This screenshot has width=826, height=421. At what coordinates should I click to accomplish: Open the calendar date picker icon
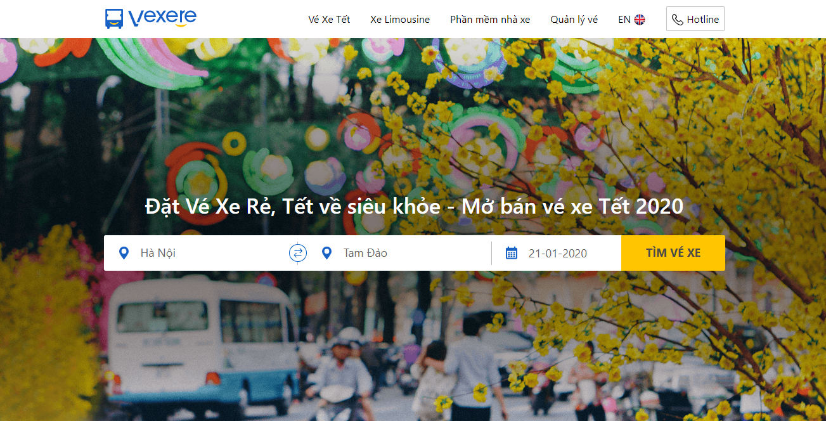coord(512,253)
